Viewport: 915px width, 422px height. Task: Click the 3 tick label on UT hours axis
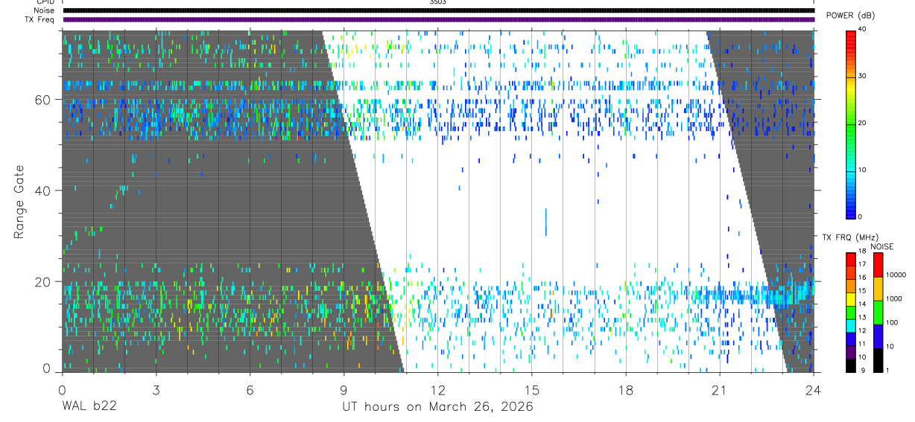[156, 390]
